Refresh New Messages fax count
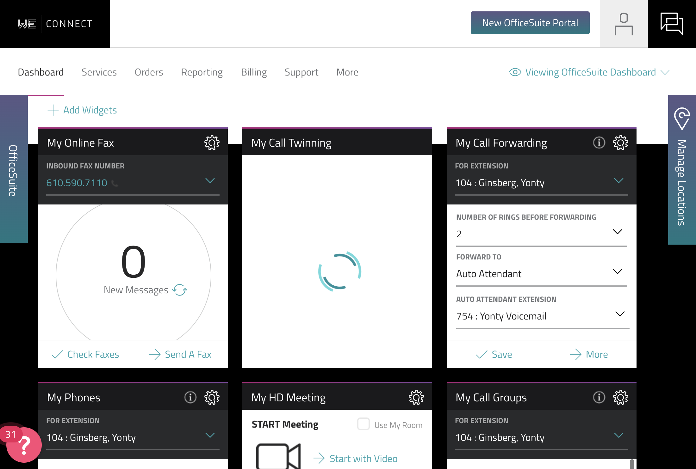696x469 pixels. (x=180, y=290)
